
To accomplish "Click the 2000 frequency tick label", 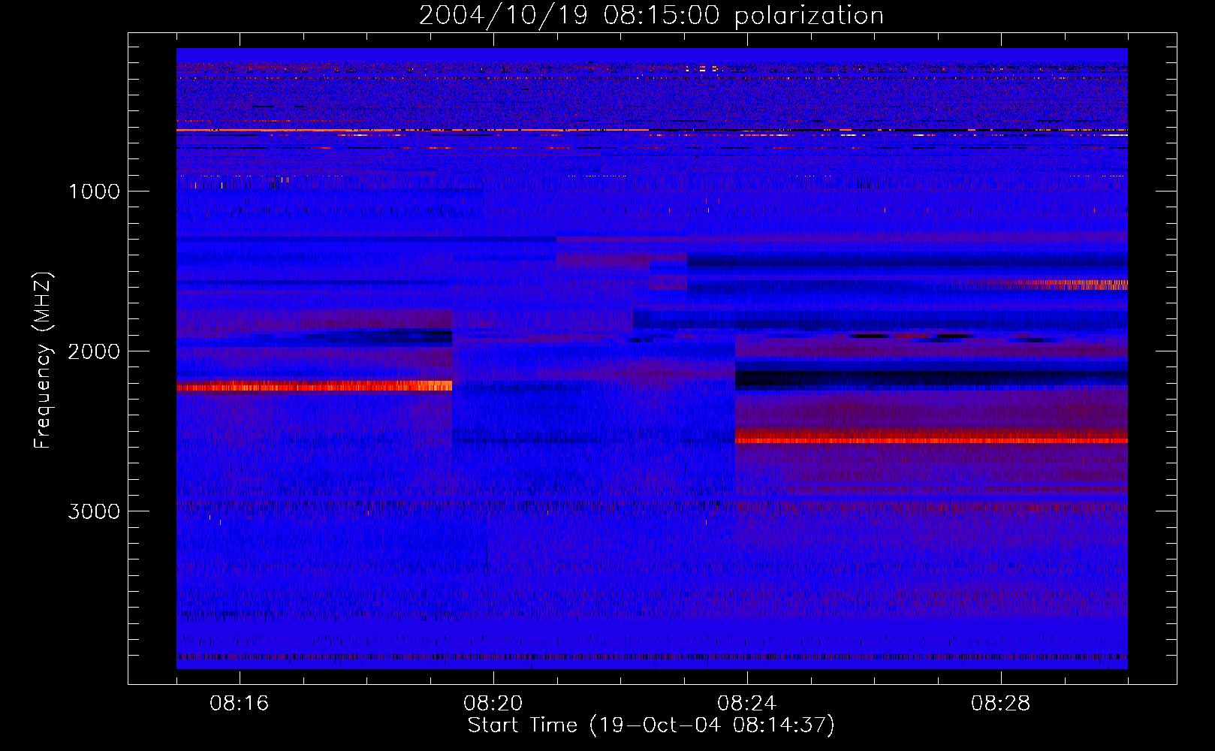I will click(94, 351).
